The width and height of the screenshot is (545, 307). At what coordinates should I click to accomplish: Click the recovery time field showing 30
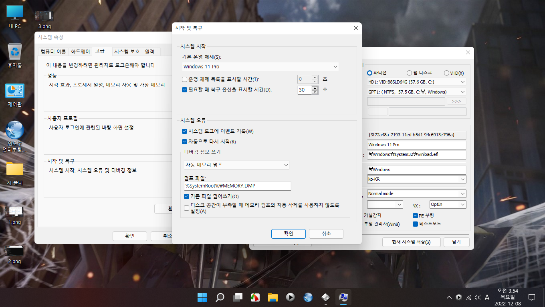click(x=305, y=90)
